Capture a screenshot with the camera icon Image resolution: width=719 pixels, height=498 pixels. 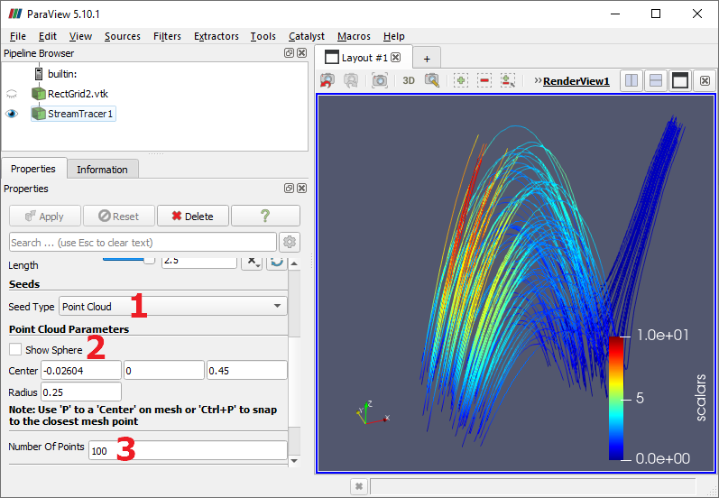tap(380, 80)
